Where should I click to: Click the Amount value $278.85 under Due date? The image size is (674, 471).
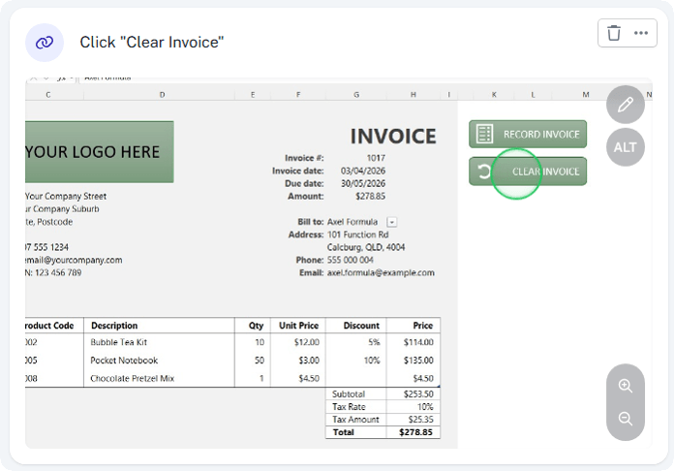click(x=370, y=196)
